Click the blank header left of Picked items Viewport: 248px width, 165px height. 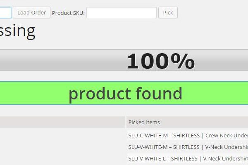coord(62,122)
